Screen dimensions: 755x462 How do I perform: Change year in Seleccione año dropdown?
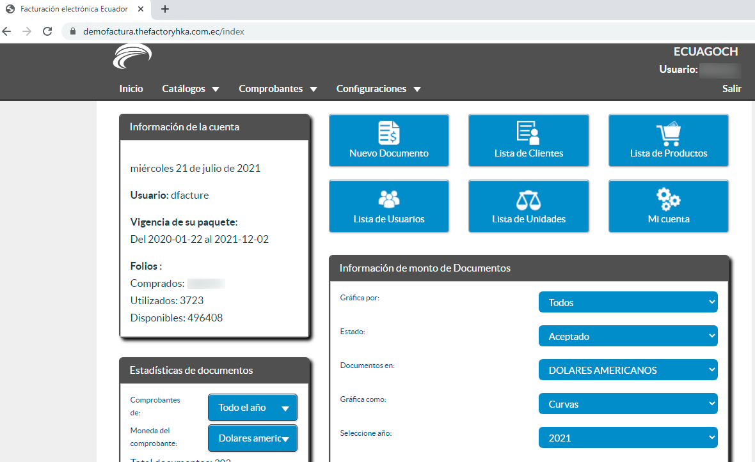[x=628, y=438]
